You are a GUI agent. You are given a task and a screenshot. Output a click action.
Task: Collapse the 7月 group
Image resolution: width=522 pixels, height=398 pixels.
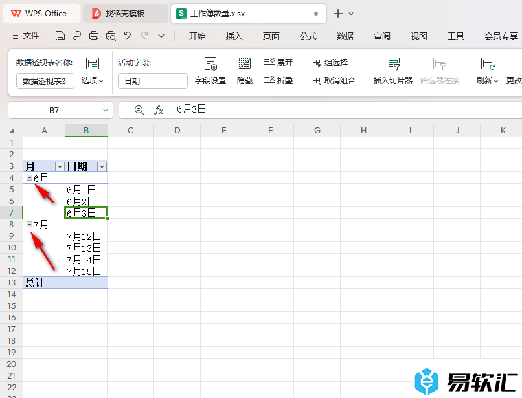pos(29,225)
